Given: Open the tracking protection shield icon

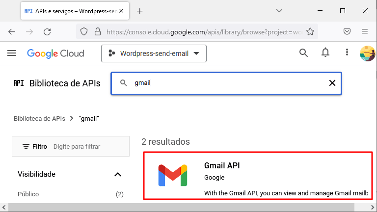Looking at the screenshot, I should click(84, 31).
